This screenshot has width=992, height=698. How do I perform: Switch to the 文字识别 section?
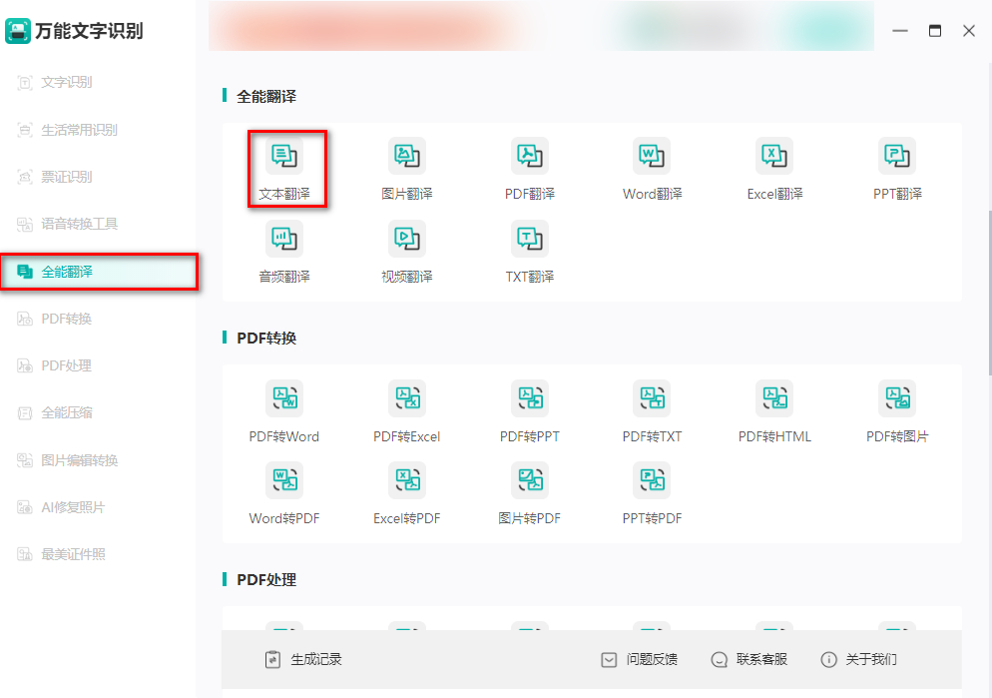point(75,82)
